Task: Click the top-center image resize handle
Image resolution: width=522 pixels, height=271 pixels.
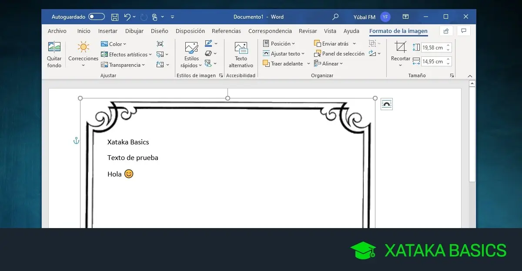Action: pos(228,98)
